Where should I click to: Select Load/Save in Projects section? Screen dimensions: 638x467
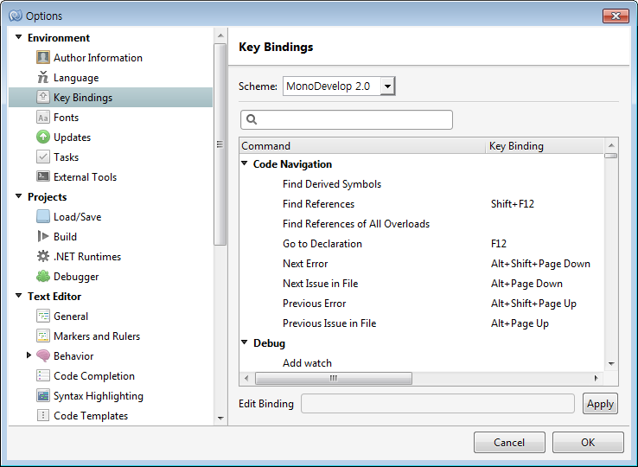[x=77, y=217]
